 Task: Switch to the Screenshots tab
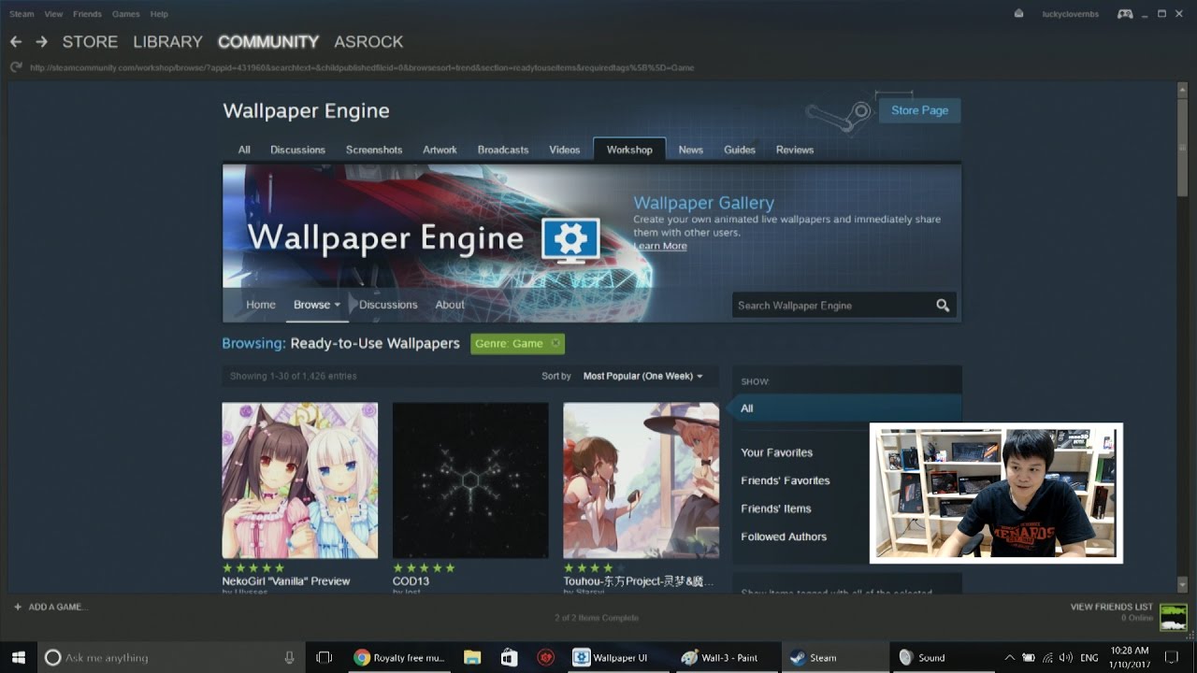[374, 150]
